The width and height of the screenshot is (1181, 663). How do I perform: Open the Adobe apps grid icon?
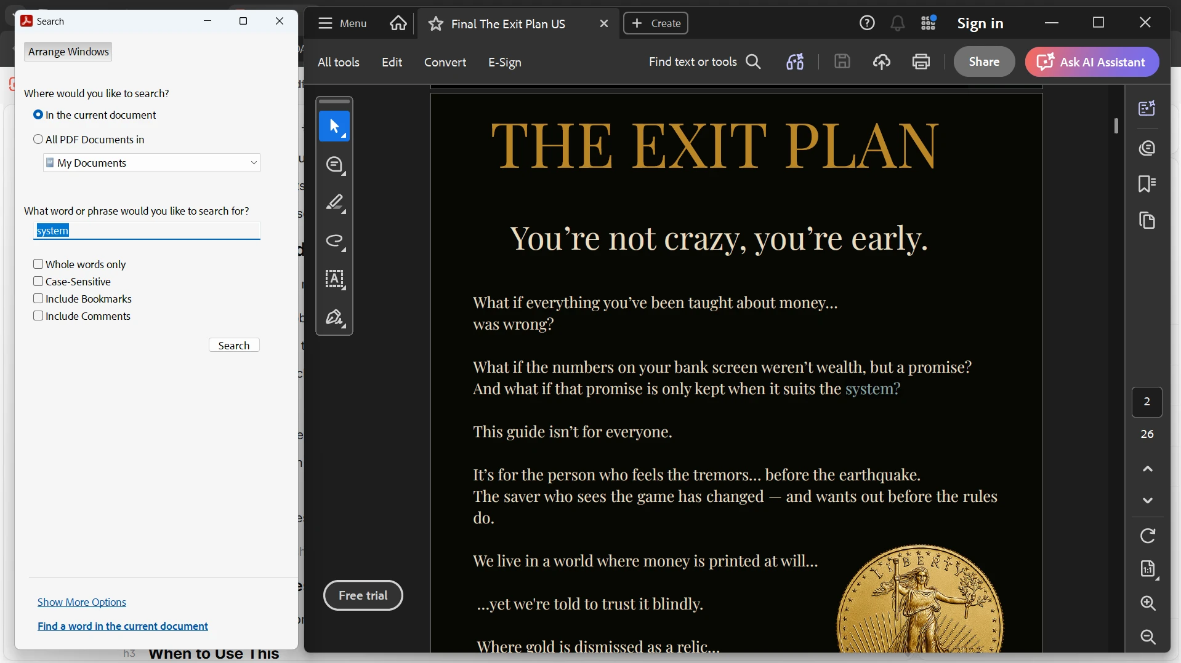pos(929,23)
